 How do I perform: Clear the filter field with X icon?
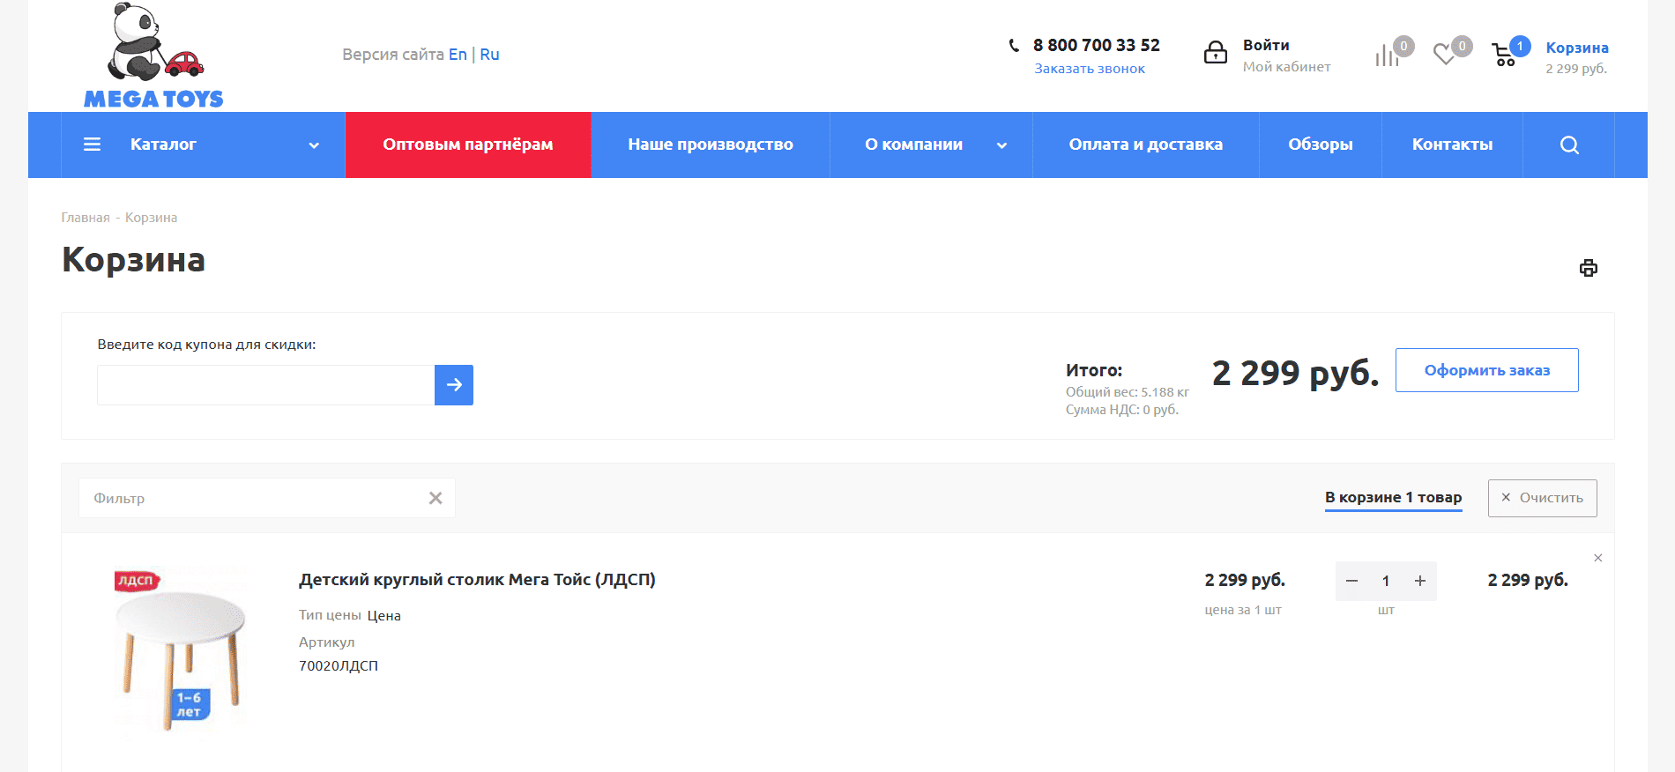click(435, 498)
